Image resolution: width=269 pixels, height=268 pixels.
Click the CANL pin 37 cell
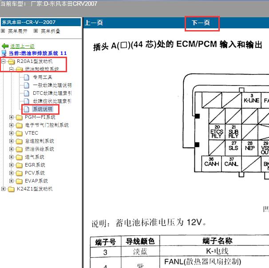point(231,164)
